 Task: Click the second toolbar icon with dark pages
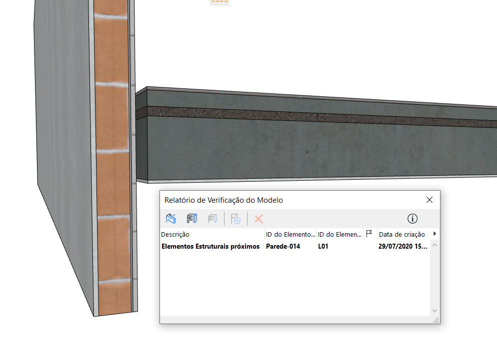(192, 219)
